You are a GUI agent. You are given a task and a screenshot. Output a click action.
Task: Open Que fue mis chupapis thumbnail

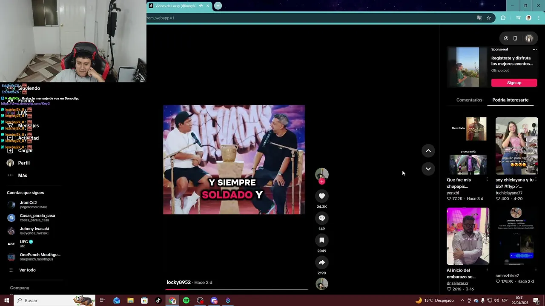[x=468, y=146]
